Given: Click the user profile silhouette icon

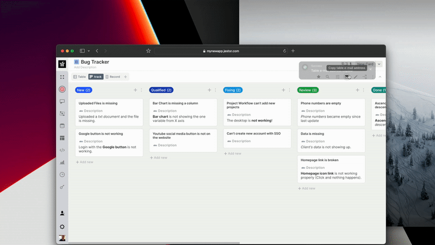Looking at the screenshot, I should (x=62, y=213).
